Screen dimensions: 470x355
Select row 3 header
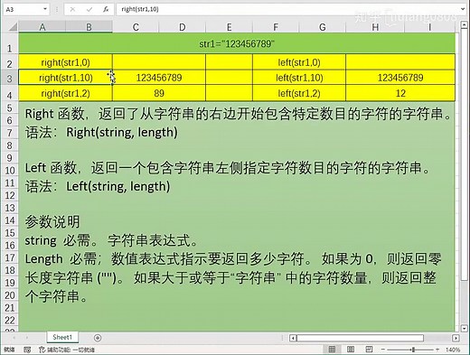(9, 78)
